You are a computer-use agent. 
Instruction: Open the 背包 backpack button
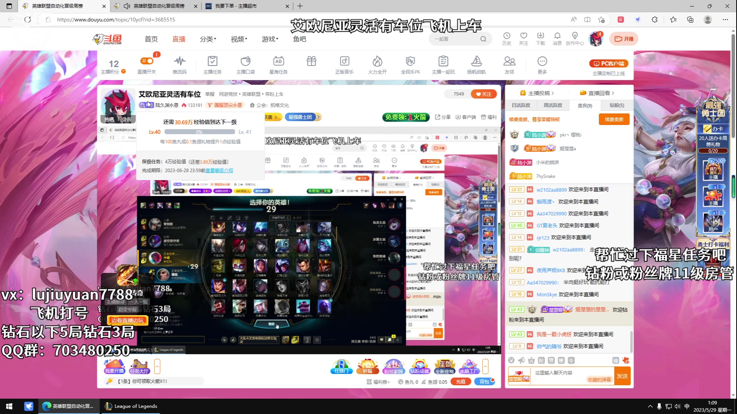pyautogui.click(x=484, y=382)
